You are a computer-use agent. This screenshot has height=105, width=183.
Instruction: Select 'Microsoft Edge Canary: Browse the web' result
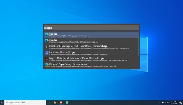91,65
